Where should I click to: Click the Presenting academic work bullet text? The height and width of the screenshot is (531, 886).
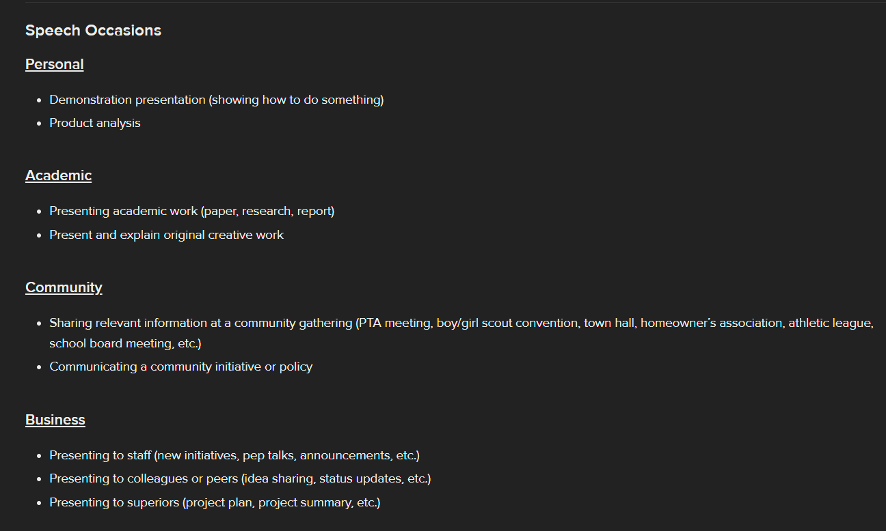click(192, 211)
